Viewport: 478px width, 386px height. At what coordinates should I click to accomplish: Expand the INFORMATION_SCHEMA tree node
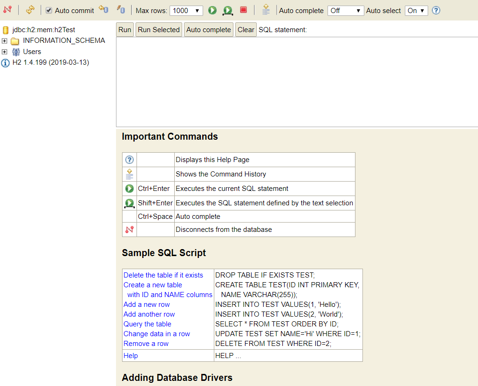click(4, 41)
